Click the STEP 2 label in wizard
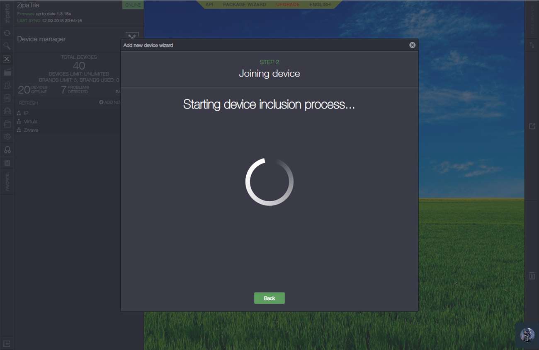 point(269,62)
